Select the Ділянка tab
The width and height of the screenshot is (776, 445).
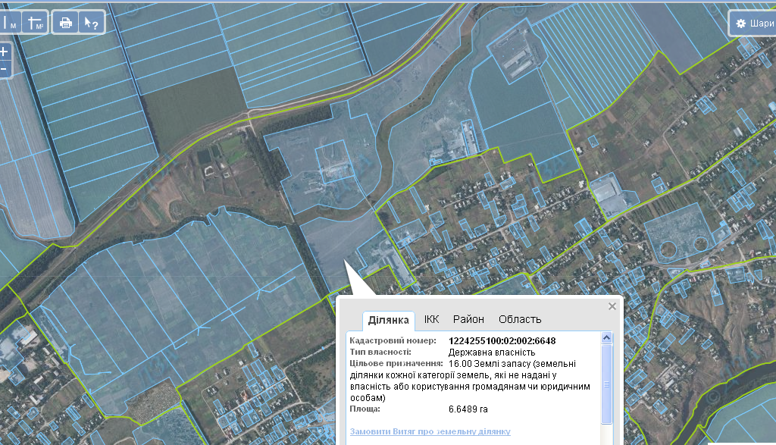click(389, 320)
